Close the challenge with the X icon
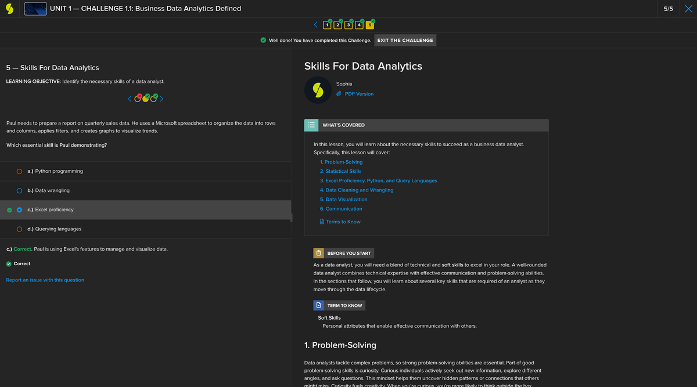 [688, 9]
